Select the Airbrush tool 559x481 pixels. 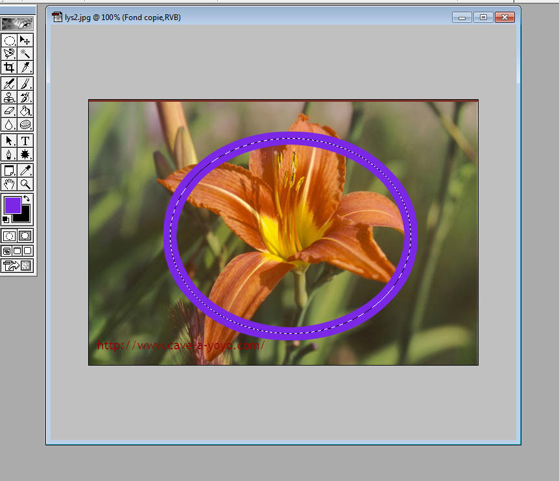(9, 84)
